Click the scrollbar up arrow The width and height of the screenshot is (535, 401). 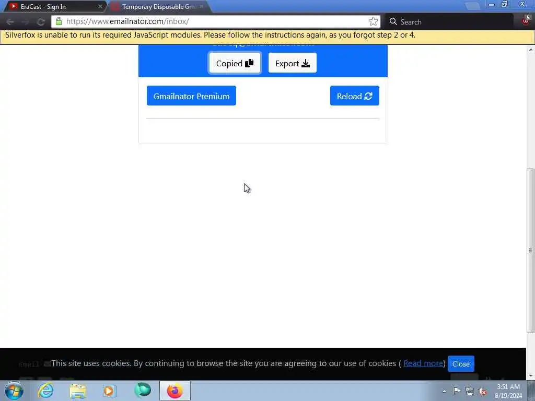click(530, 50)
